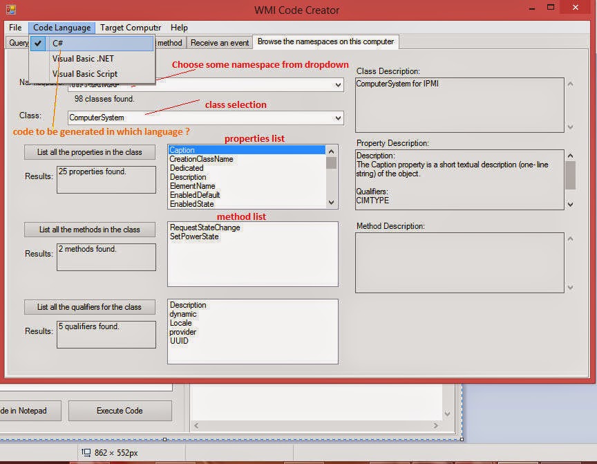Click Execute Code button

(x=120, y=411)
